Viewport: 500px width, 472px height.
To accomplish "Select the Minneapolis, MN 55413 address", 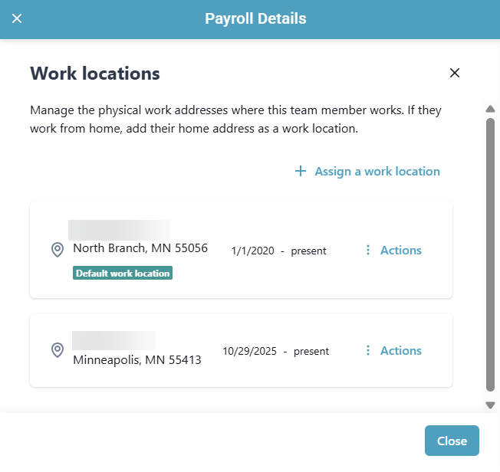I will 137,359.
